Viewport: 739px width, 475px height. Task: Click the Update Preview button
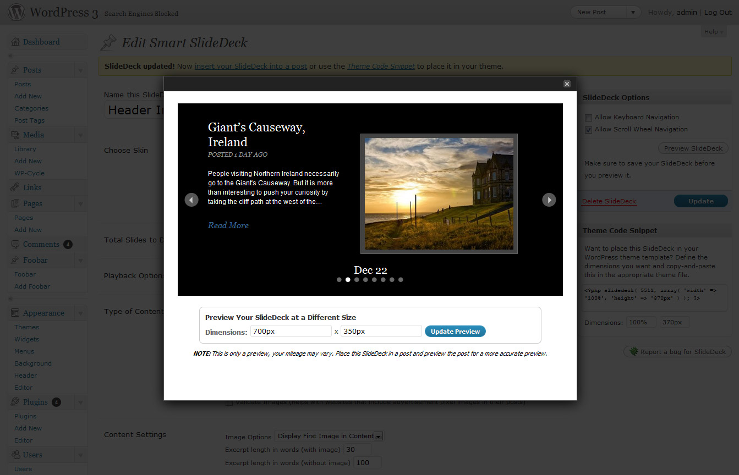(x=456, y=332)
